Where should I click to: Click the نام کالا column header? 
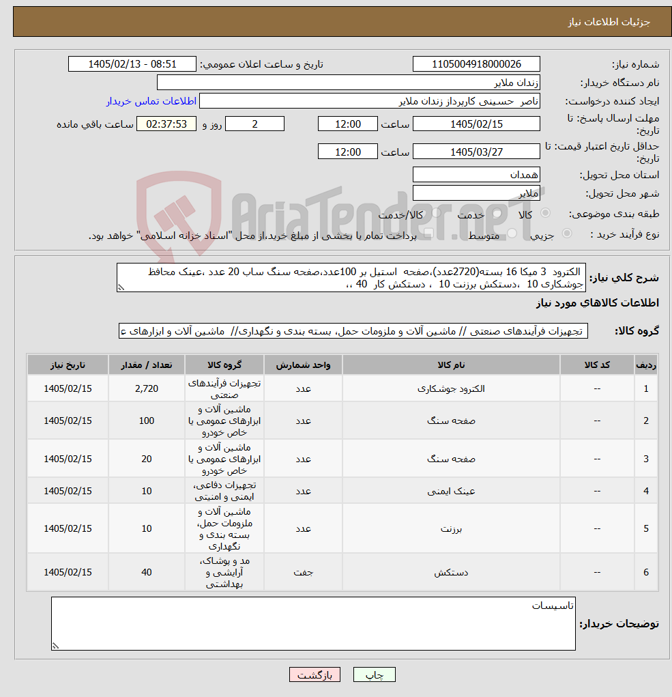click(x=451, y=365)
